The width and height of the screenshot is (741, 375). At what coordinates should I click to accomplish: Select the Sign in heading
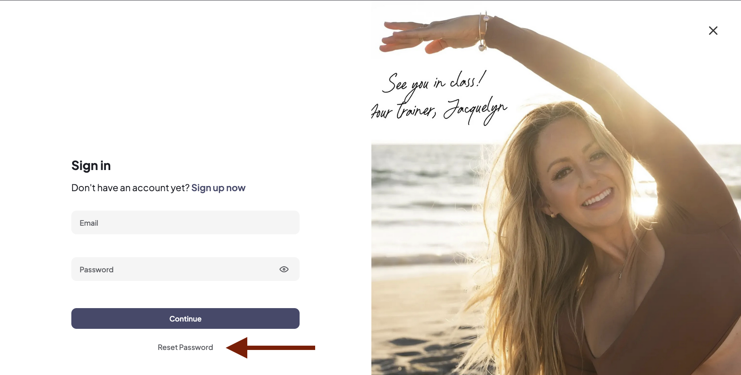pyautogui.click(x=91, y=166)
